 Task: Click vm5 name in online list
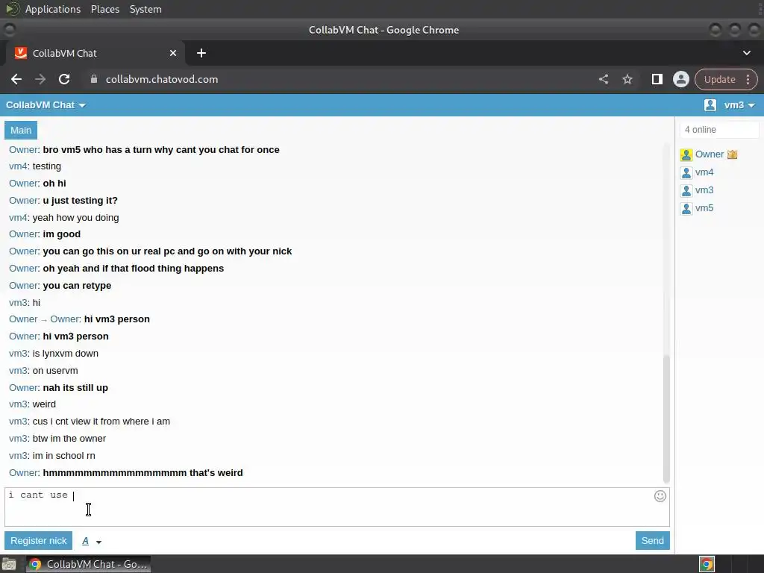tap(704, 208)
